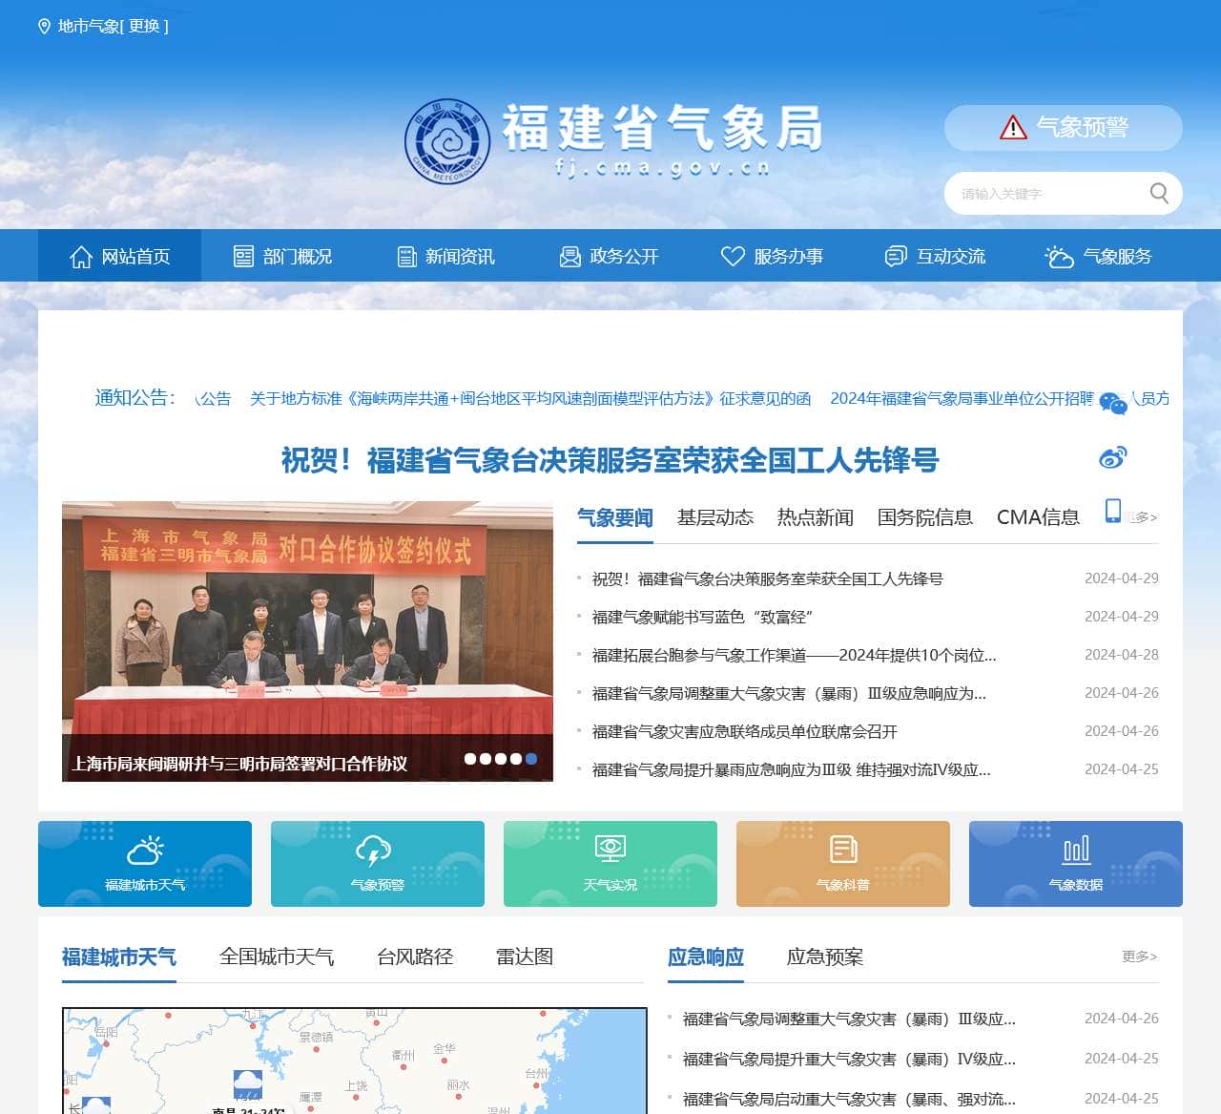Switch to the 应急预案 tab

pos(824,956)
